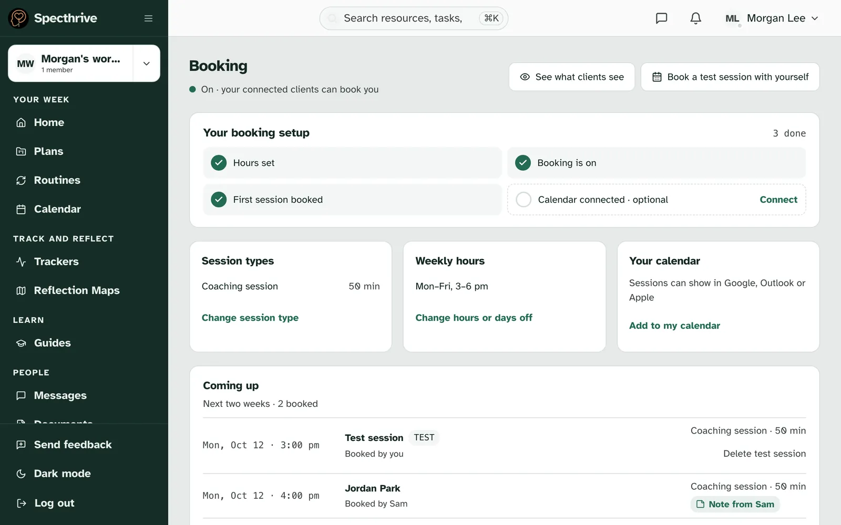
Task: Click Change session type link
Action: click(250, 318)
